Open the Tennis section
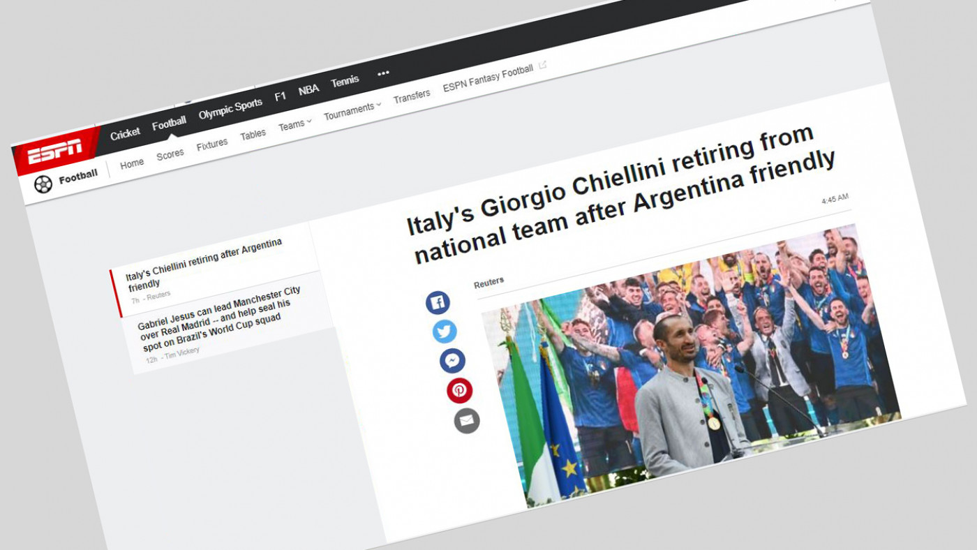The height and width of the screenshot is (550, 977). pos(345,82)
